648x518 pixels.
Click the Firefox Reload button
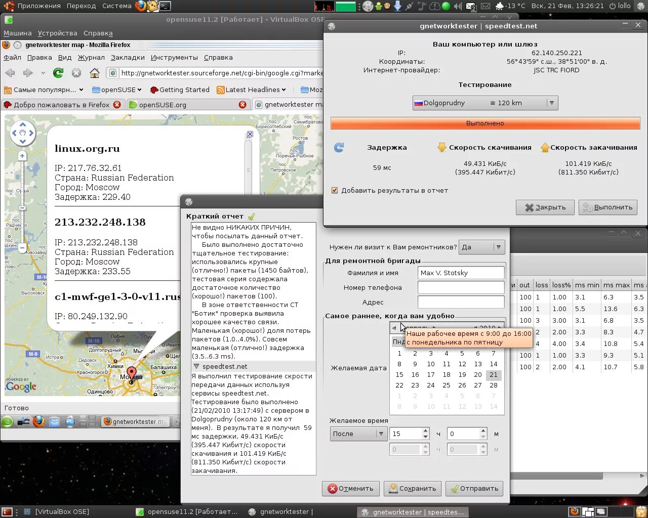coord(58,73)
